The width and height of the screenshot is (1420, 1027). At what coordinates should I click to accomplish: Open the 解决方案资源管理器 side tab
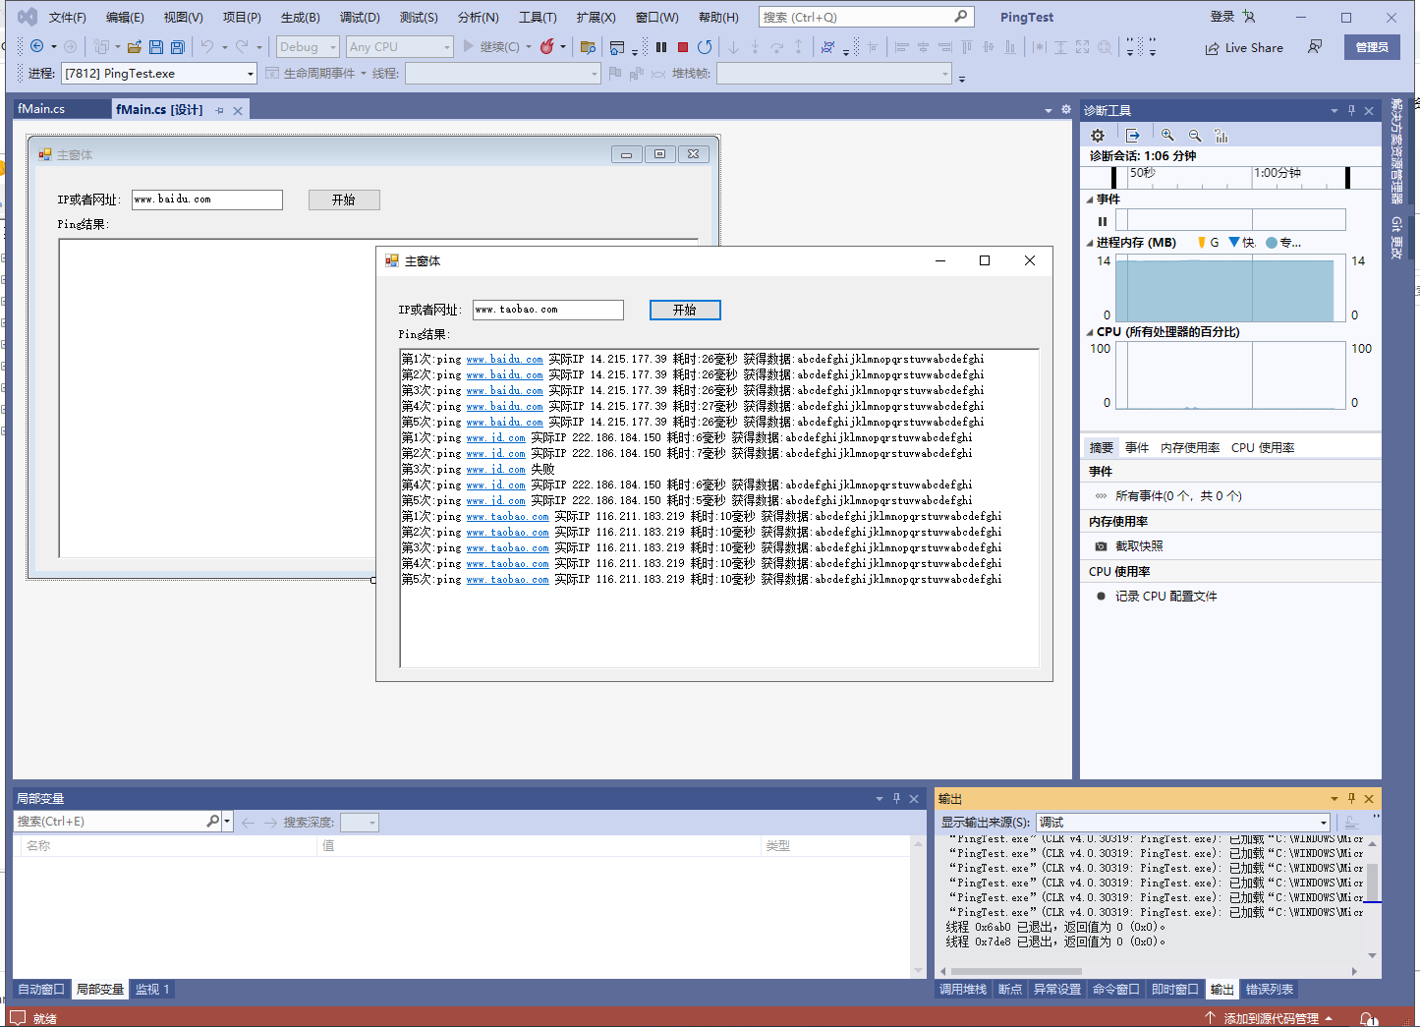(1396, 150)
